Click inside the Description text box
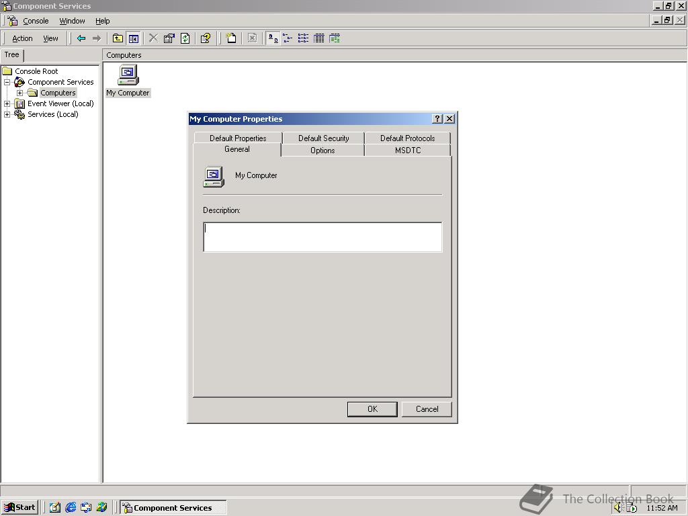688x516 pixels. (322, 237)
